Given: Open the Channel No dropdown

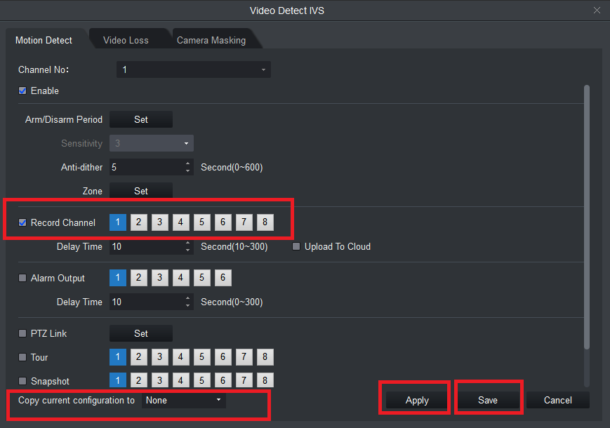Looking at the screenshot, I should 194,69.
